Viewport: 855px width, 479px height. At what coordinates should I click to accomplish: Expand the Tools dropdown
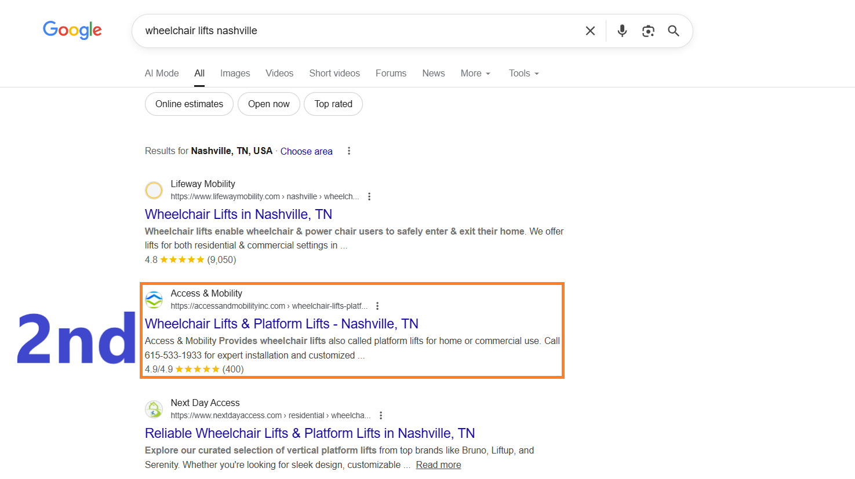(524, 73)
